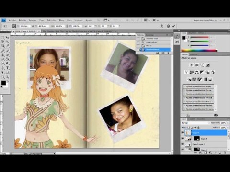Hide the selected top layer
The width and height of the screenshot is (230, 172).
[x=183, y=132]
